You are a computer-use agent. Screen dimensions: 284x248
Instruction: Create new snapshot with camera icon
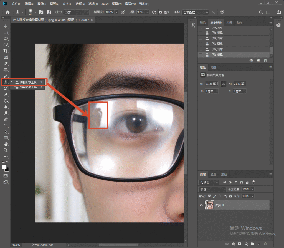click(x=258, y=60)
